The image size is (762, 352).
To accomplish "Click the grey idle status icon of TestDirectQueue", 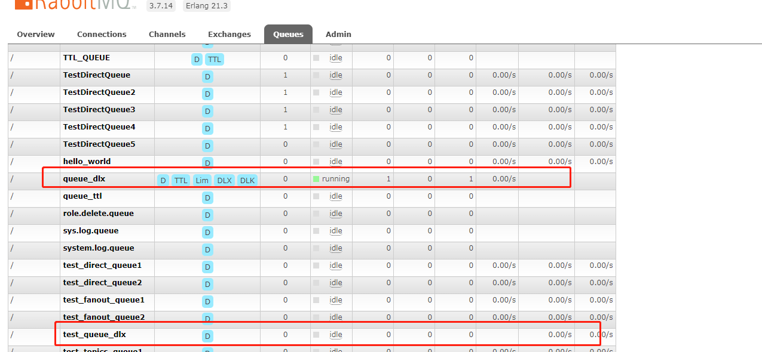I will (316, 75).
